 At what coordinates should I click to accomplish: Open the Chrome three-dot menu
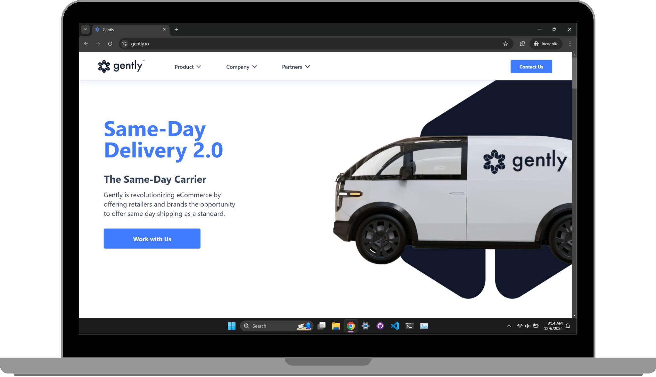570,44
